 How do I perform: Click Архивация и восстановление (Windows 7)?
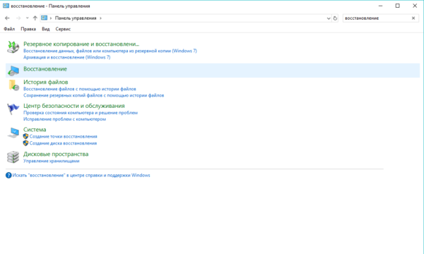coord(67,57)
